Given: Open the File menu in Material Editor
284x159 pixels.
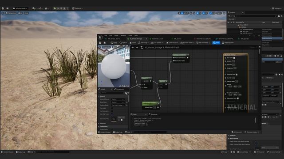Looking at the screenshot, I should click(106, 36).
